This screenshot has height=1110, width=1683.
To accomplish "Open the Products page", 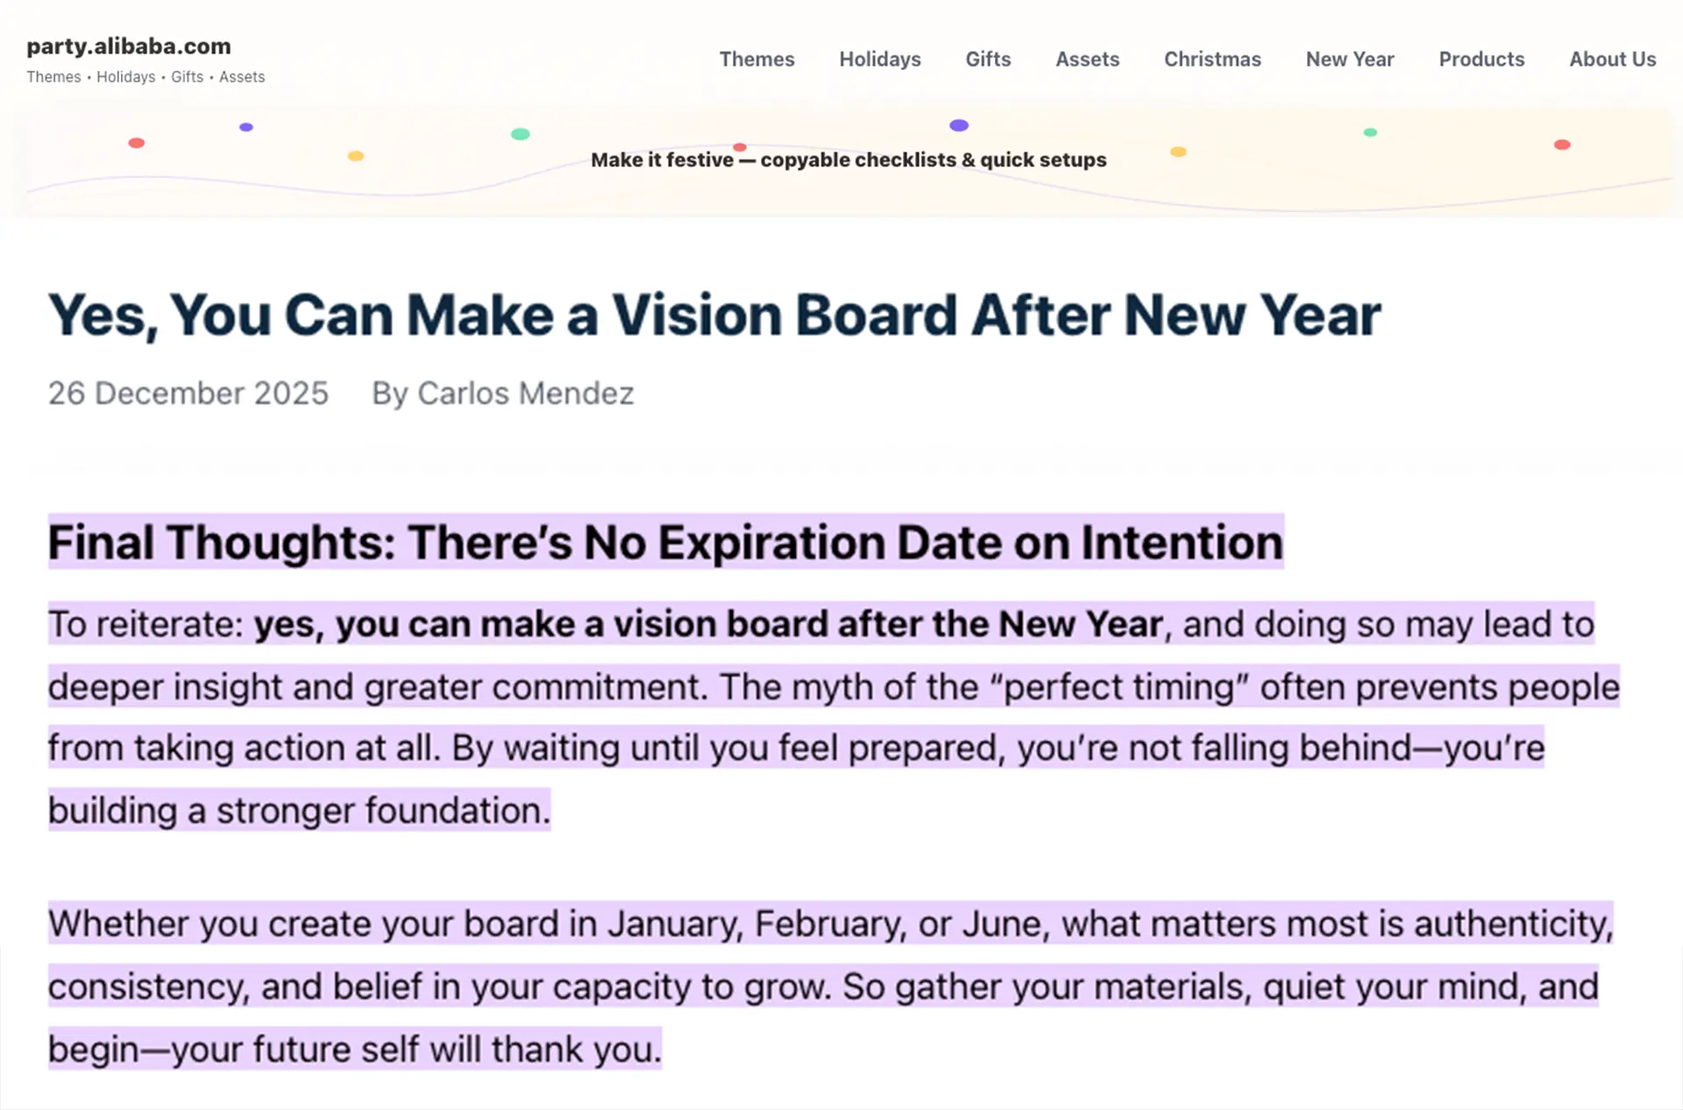I will (1481, 60).
